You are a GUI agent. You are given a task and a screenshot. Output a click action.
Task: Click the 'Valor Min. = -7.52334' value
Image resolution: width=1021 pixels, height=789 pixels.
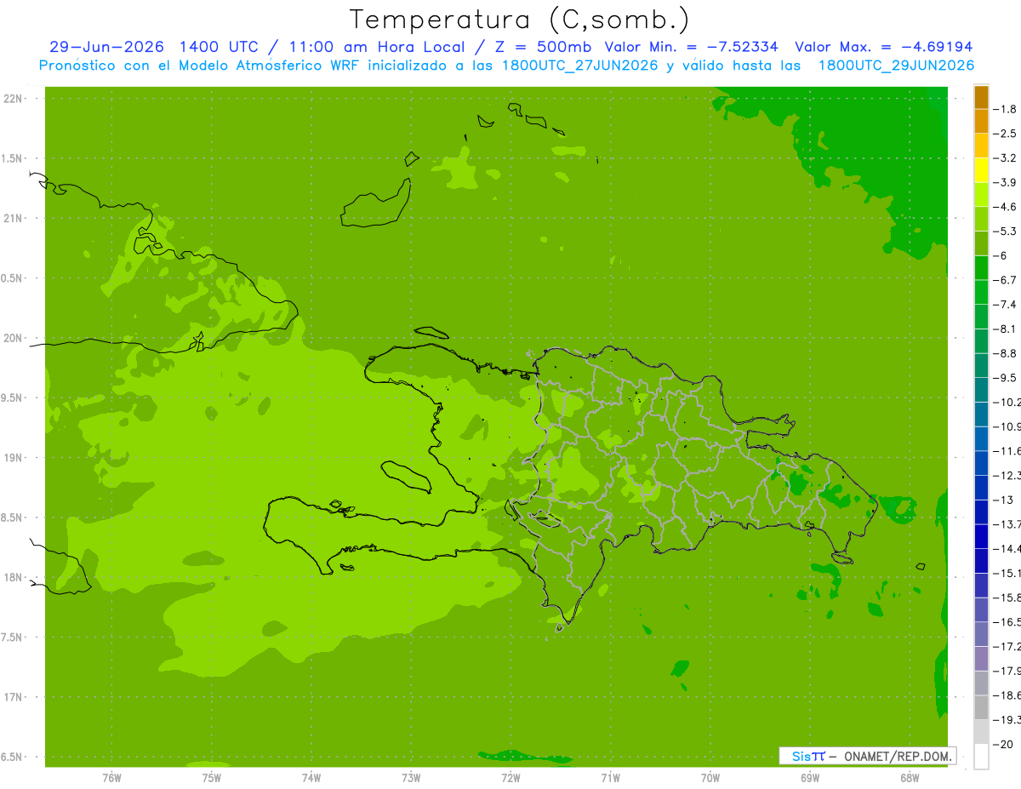(691, 47)
